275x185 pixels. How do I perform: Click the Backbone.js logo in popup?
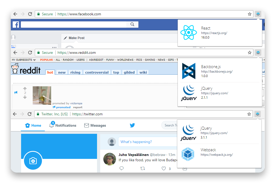[189, 71]
